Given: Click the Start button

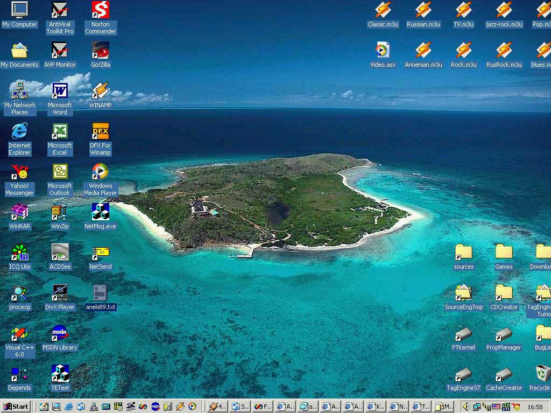Looking at the screenshot, I should click(x=16, y=407).
